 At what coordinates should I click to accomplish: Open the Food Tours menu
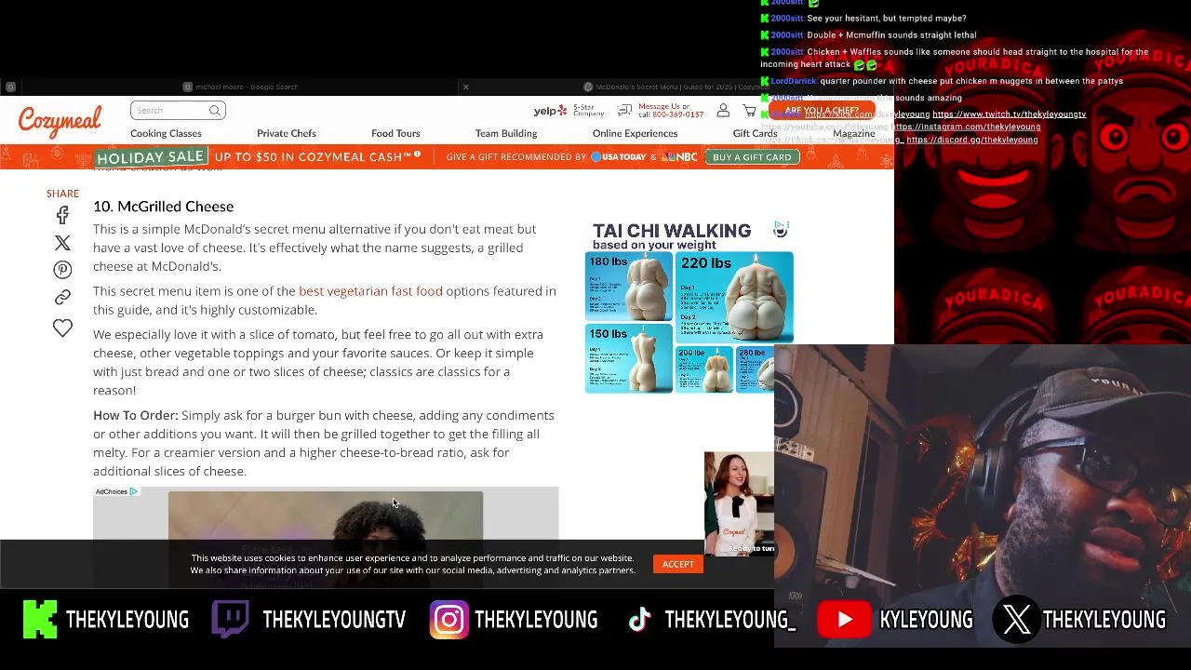tap(395, 133)
